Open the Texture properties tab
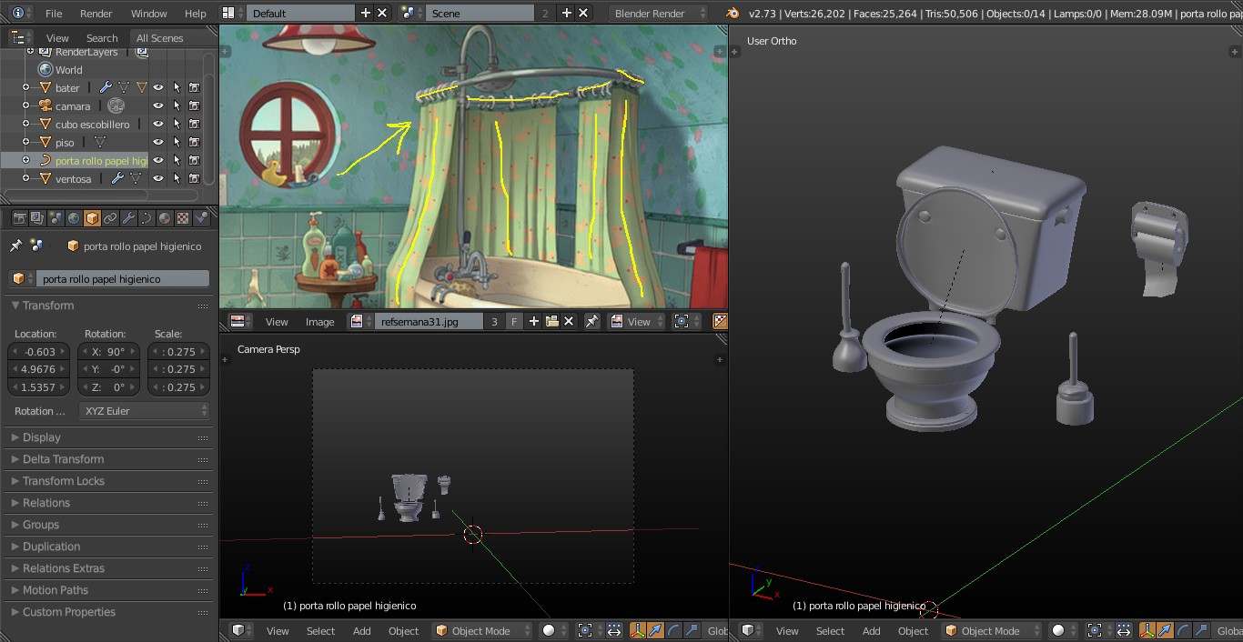Viewport: 1243px width, 642px height. coord(183,218)
